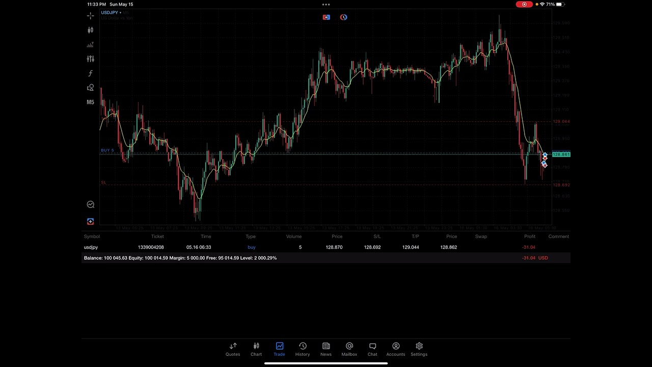Sort by the Volume column header

(294, 237)
